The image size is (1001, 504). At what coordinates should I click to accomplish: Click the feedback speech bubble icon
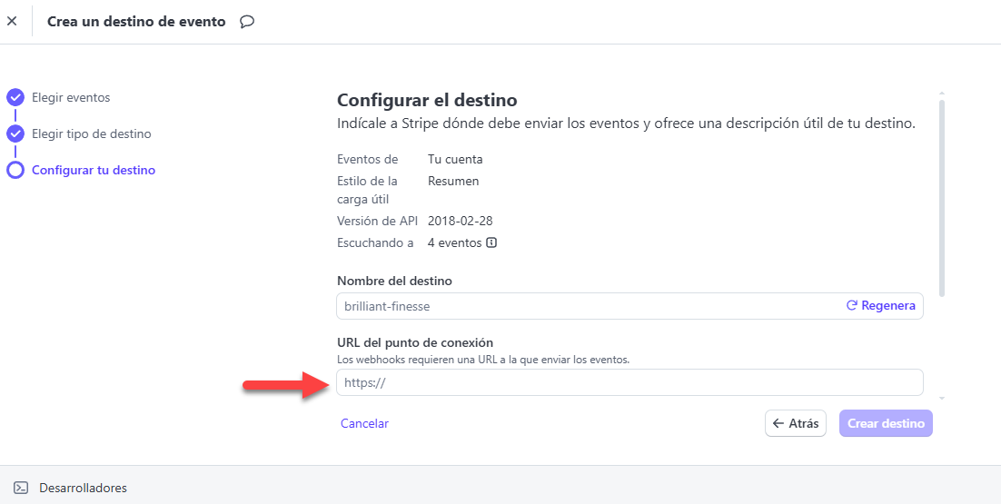[x=247, y=22]
